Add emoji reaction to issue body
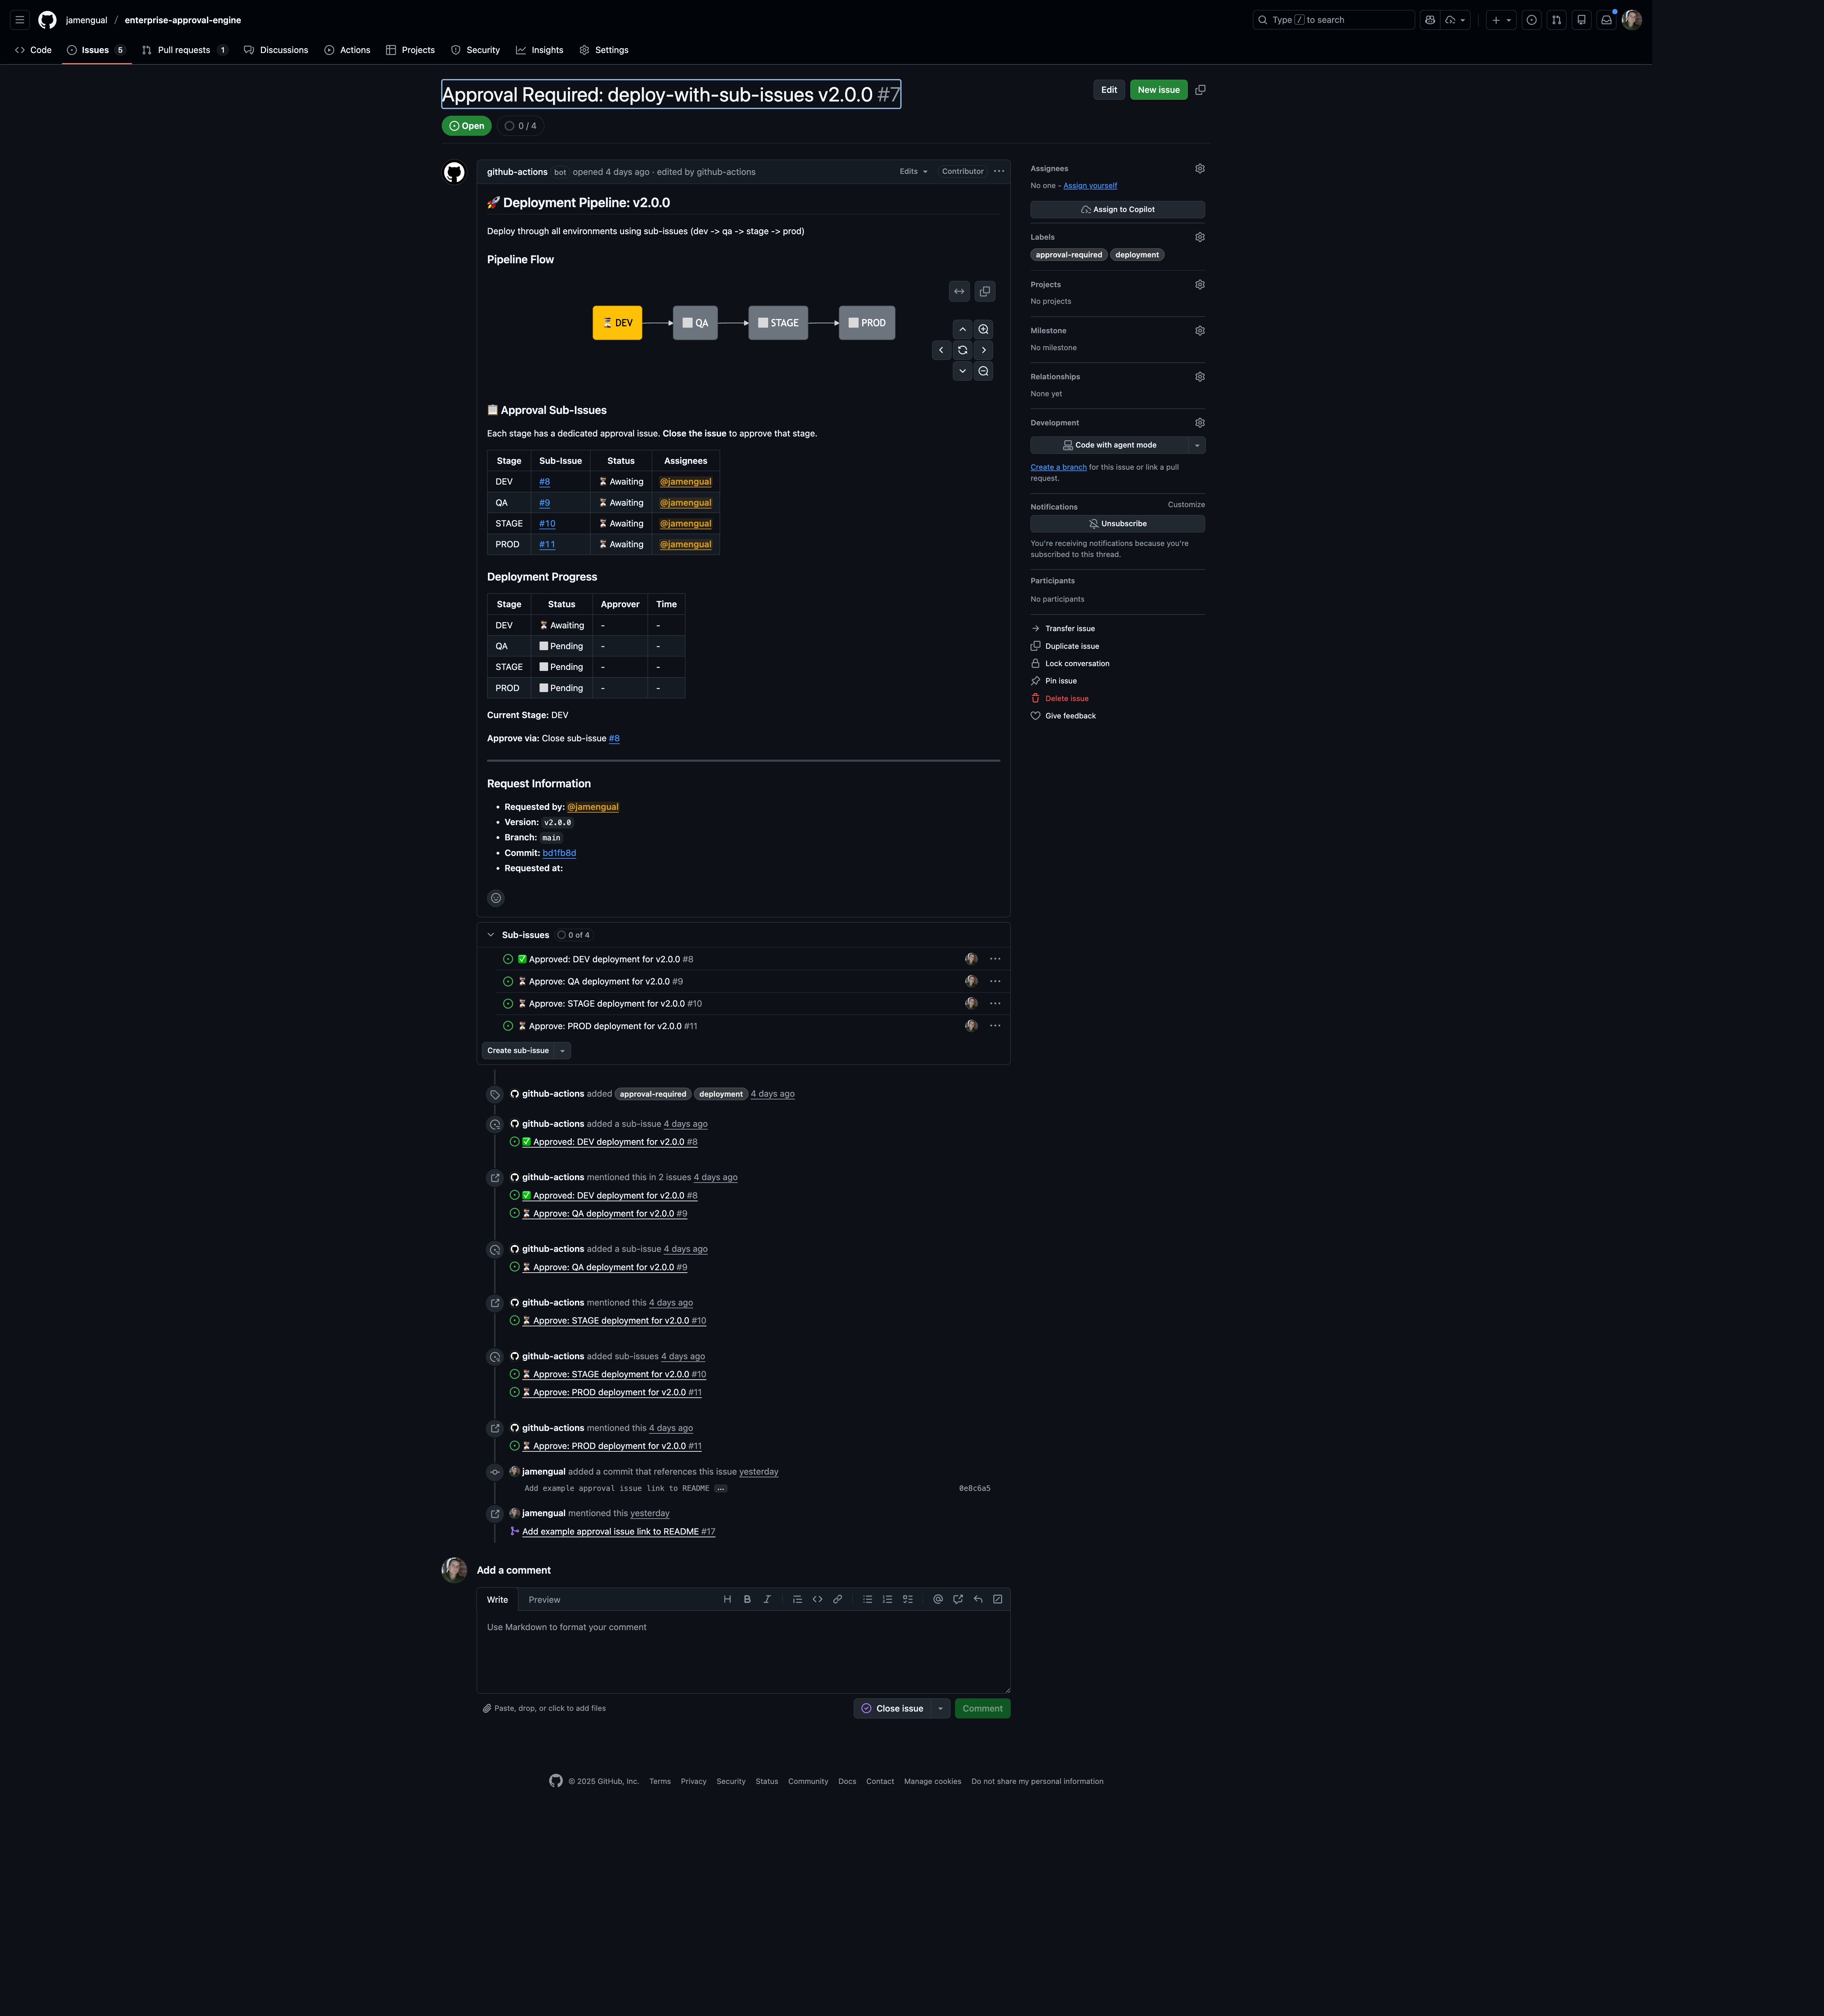 point(495,898)
